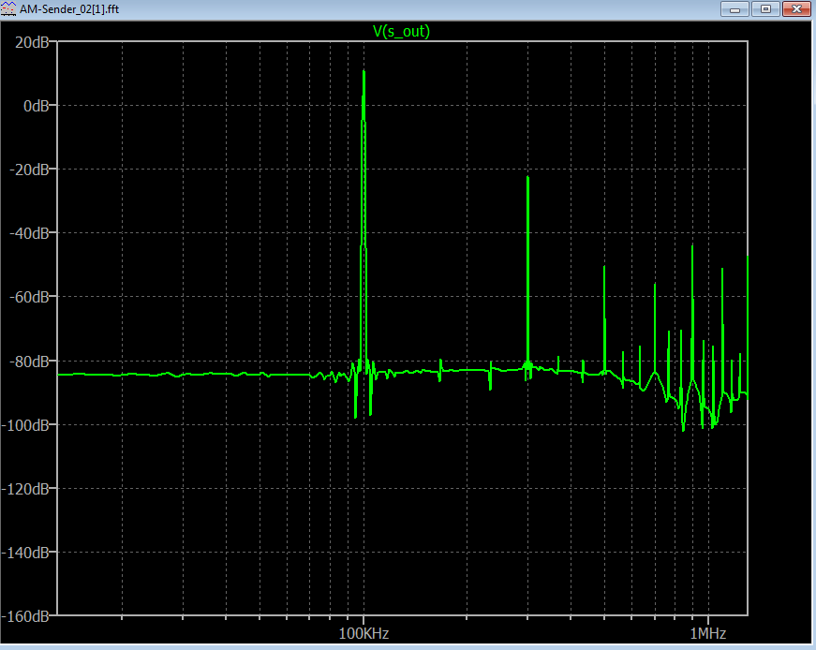Select the -20dB axis label

coord(29,170)
